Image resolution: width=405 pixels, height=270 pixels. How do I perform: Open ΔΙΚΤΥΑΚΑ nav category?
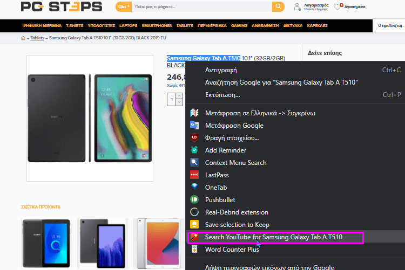pos(293,25)
